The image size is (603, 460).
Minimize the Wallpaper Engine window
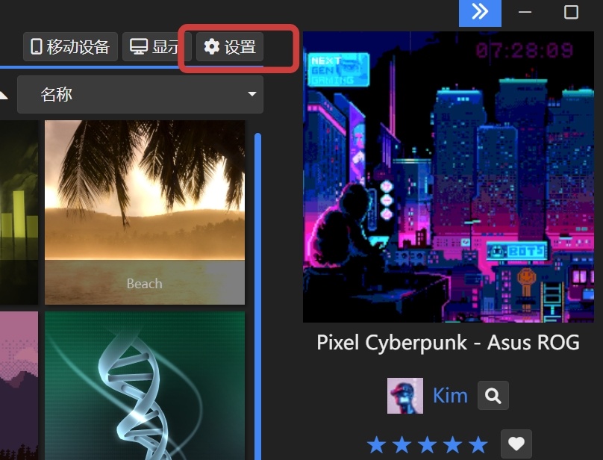point(525,12)
